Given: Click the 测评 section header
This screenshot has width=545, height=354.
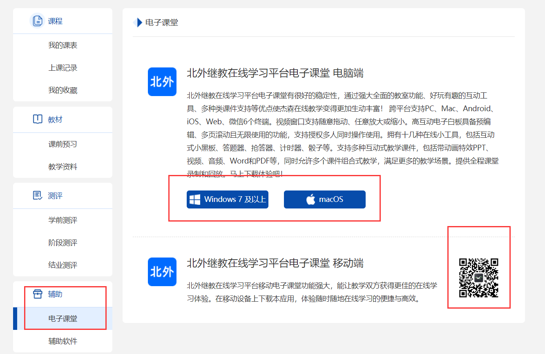Looking at the screenshot, I should pos(63,195).
